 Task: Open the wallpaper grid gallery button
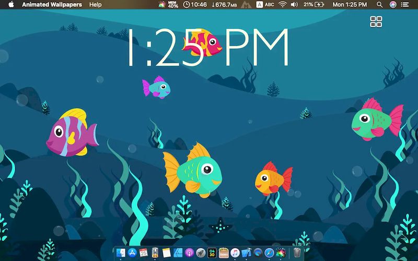click(x=376, y=21)
